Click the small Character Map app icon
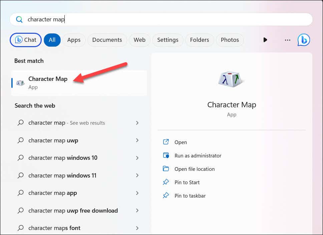Image resolution: width=323 pixels, height=235 pixels. click(20, 83)
